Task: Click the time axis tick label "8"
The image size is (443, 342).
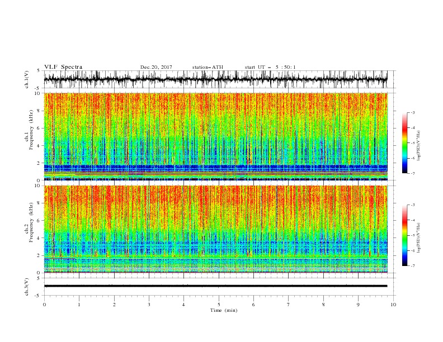Action: tap(323, 305)
